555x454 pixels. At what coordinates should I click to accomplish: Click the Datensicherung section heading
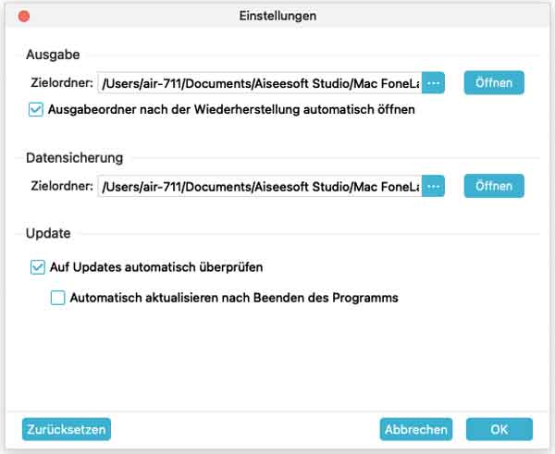click(75, 158)
